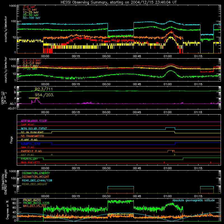Viewport: 224px width, 224px height.
Task: Click the green 7-20 MeV legend label
Action: 30,69
